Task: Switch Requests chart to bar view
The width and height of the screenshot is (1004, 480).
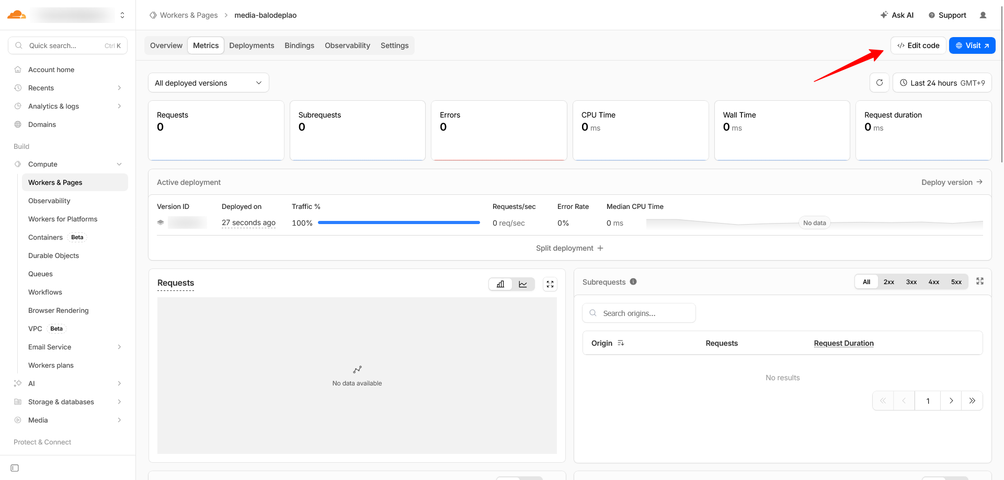Action: click(x=500, y=284)
